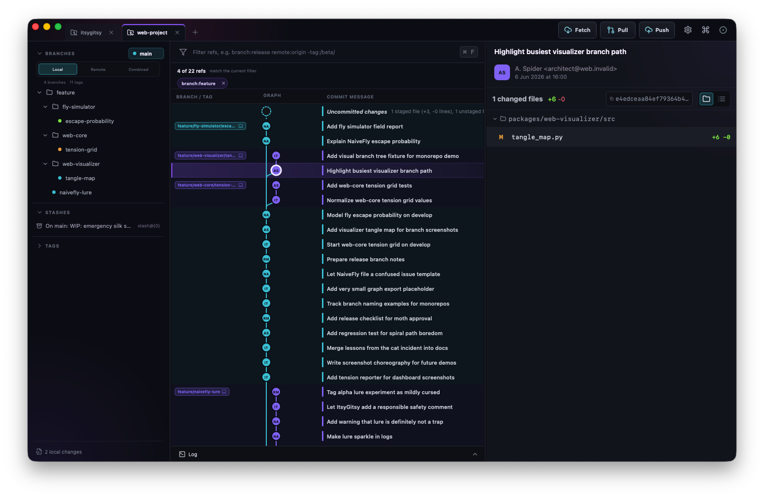Viewport: 764px width, 498px height.
Task: Open settings gear icon
Action: pos(688,30)
